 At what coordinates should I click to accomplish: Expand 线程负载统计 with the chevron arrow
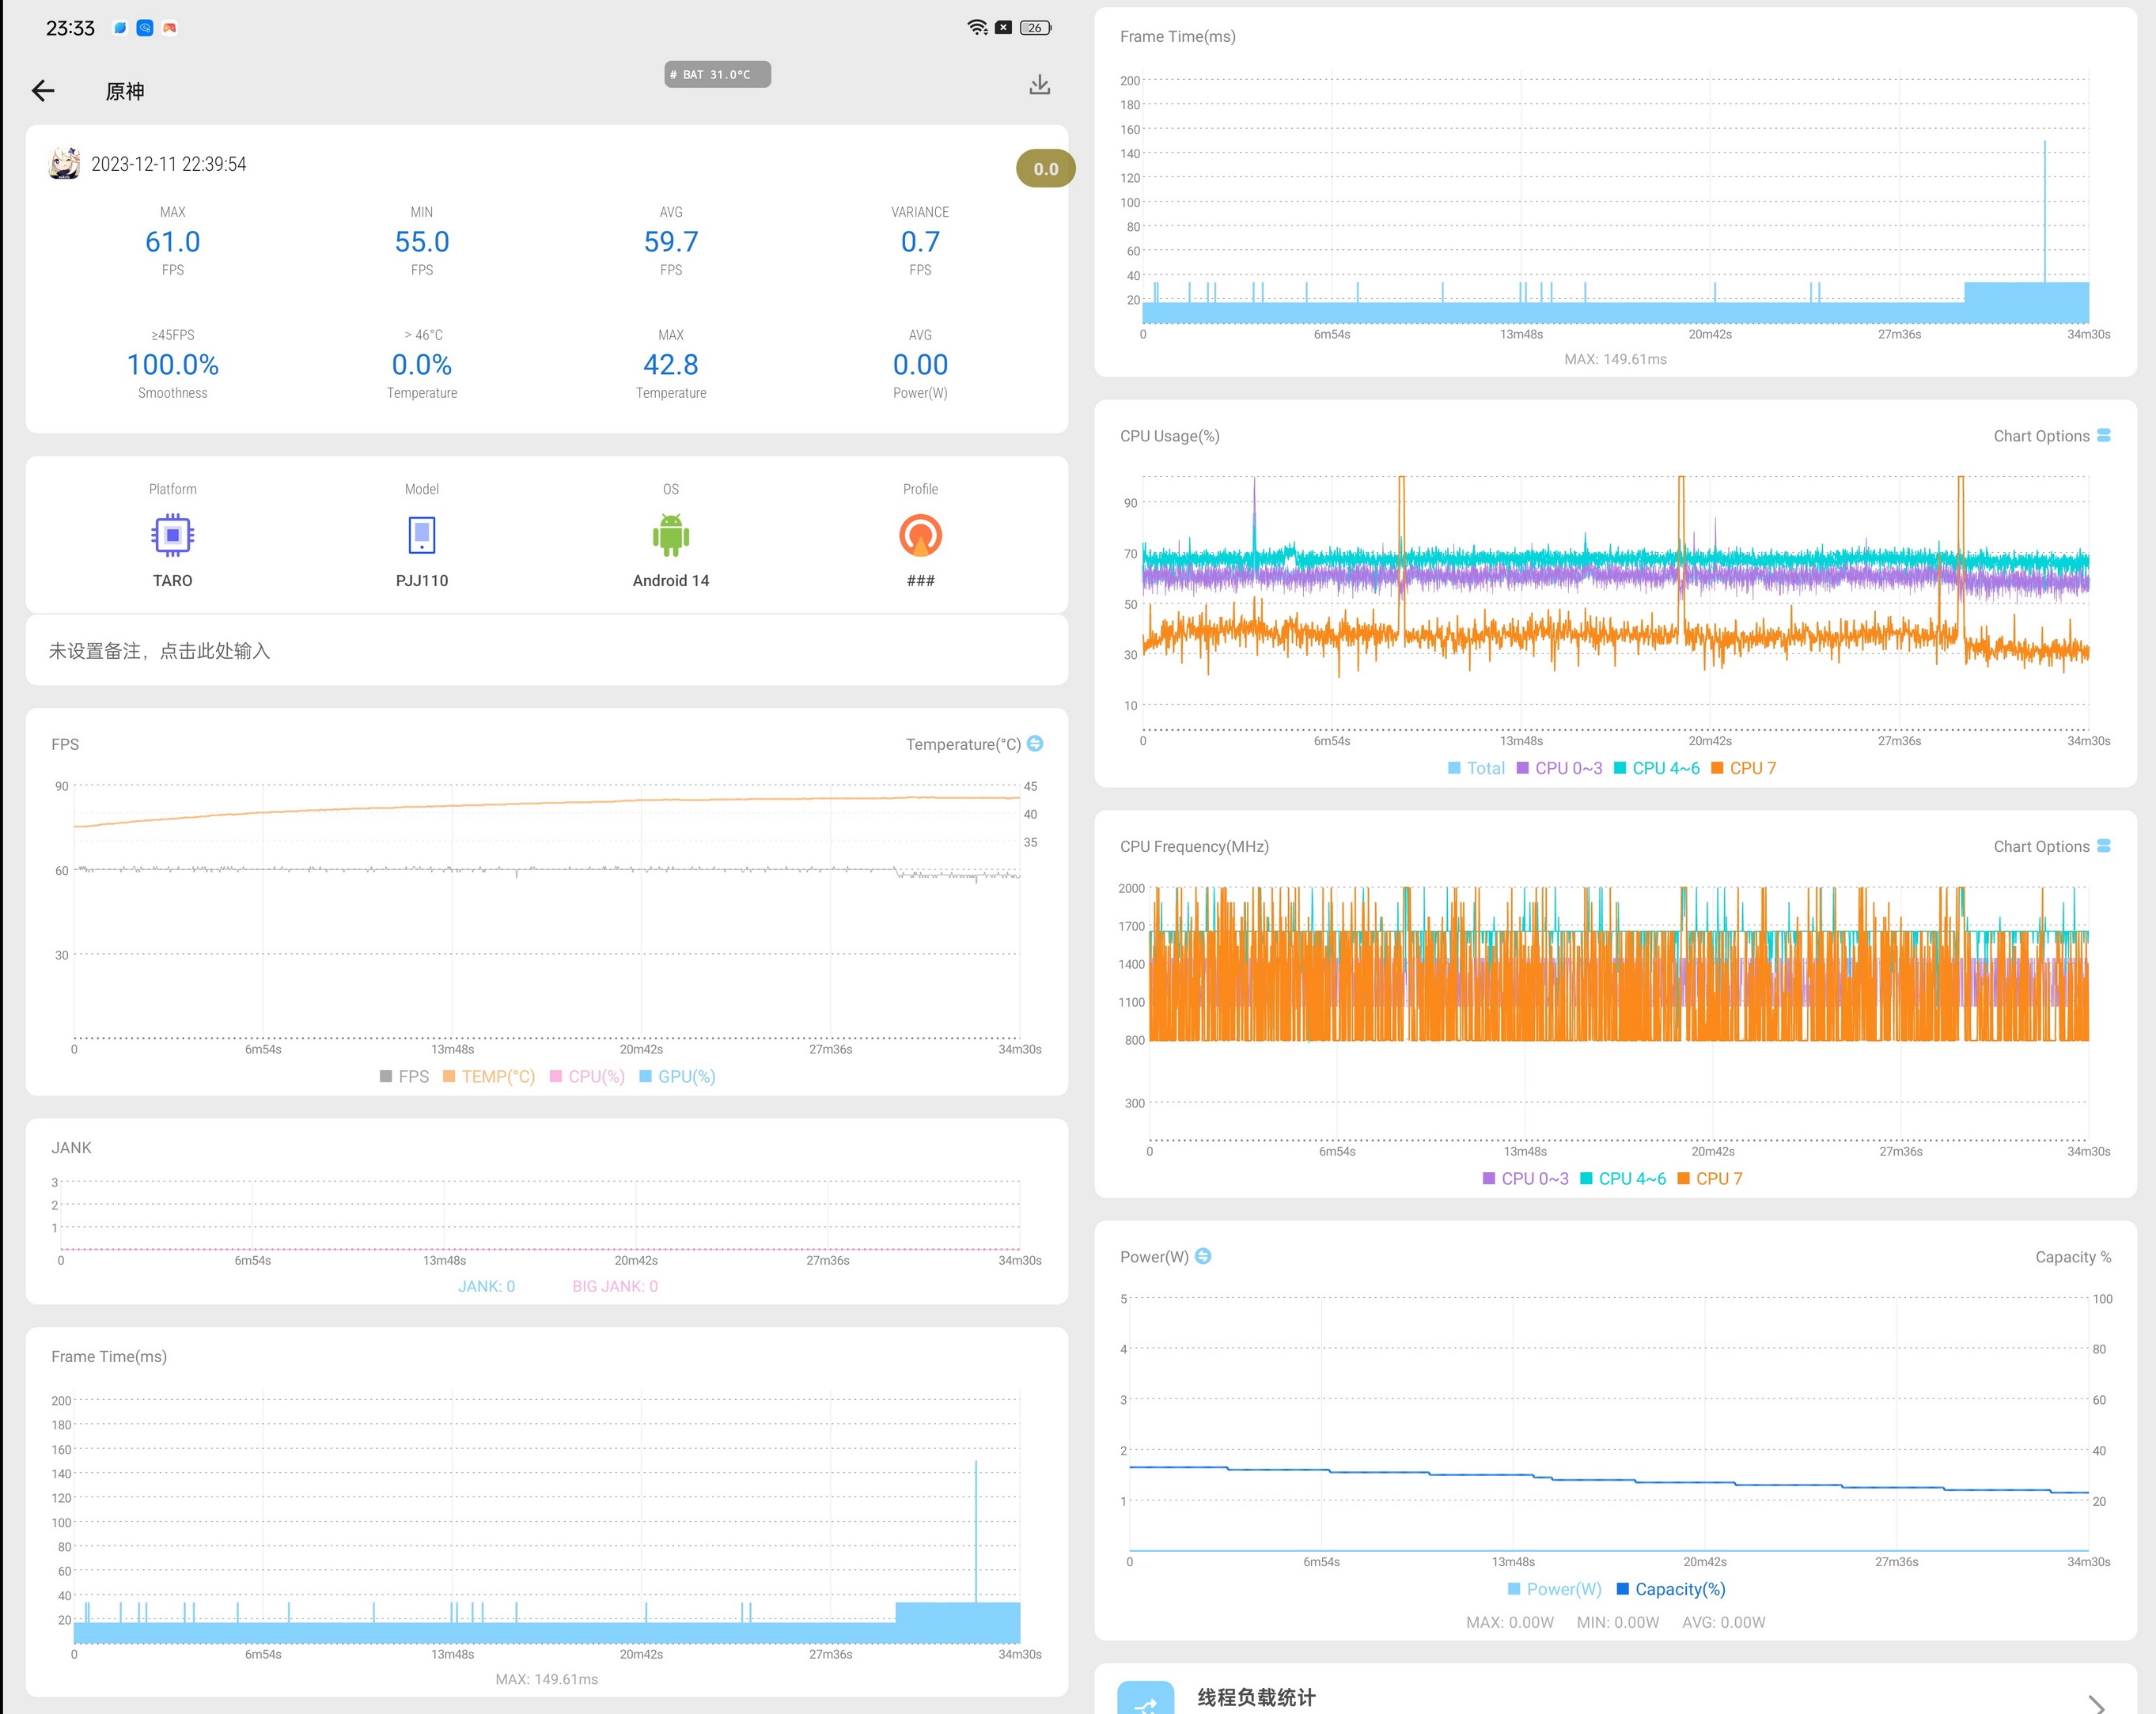tap(2097, 1703)
